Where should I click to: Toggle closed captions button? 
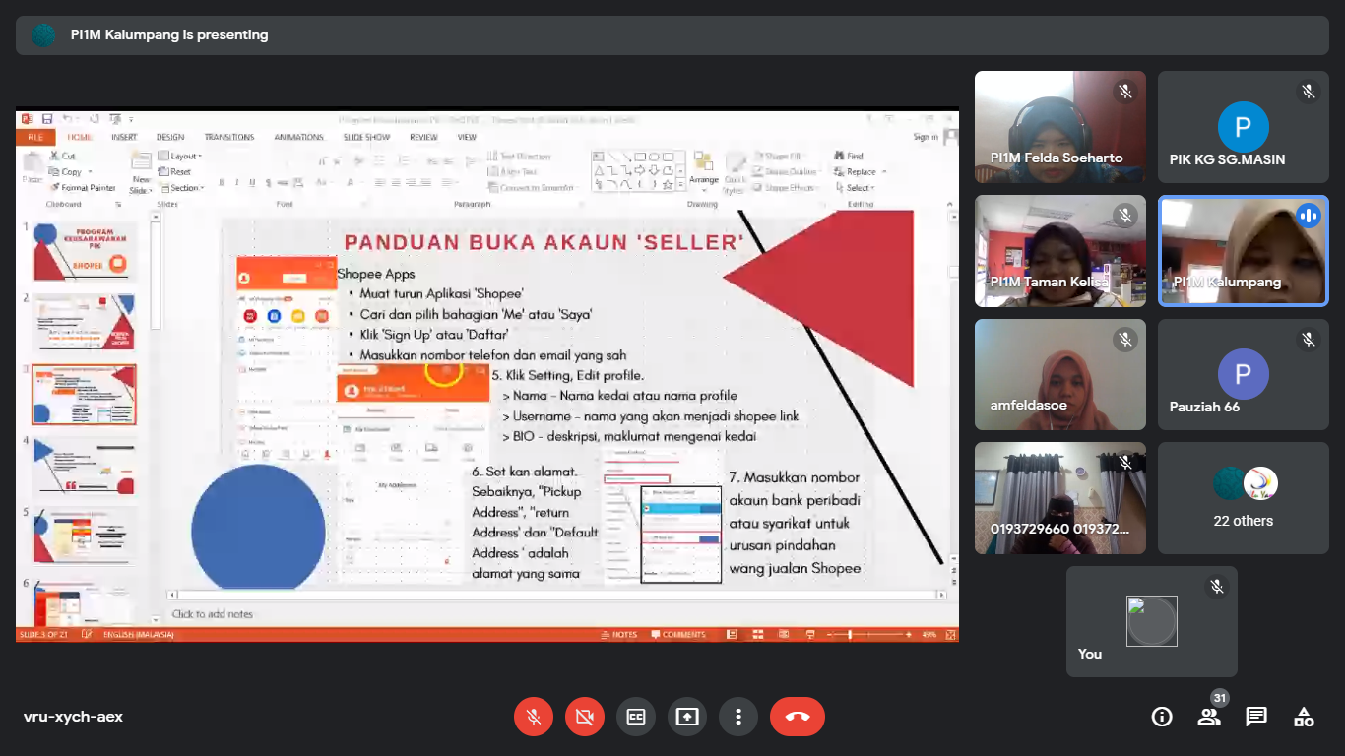tap(636, 717)
